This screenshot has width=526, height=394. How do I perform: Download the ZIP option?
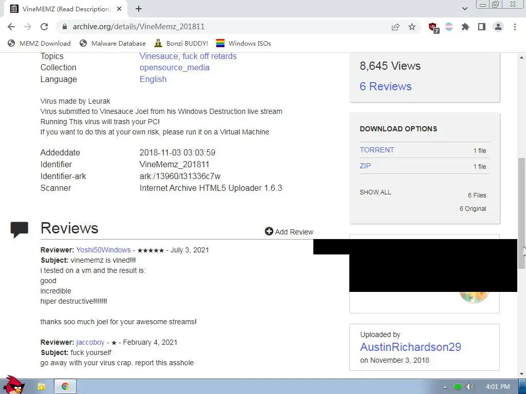click(x=365, y=166)
